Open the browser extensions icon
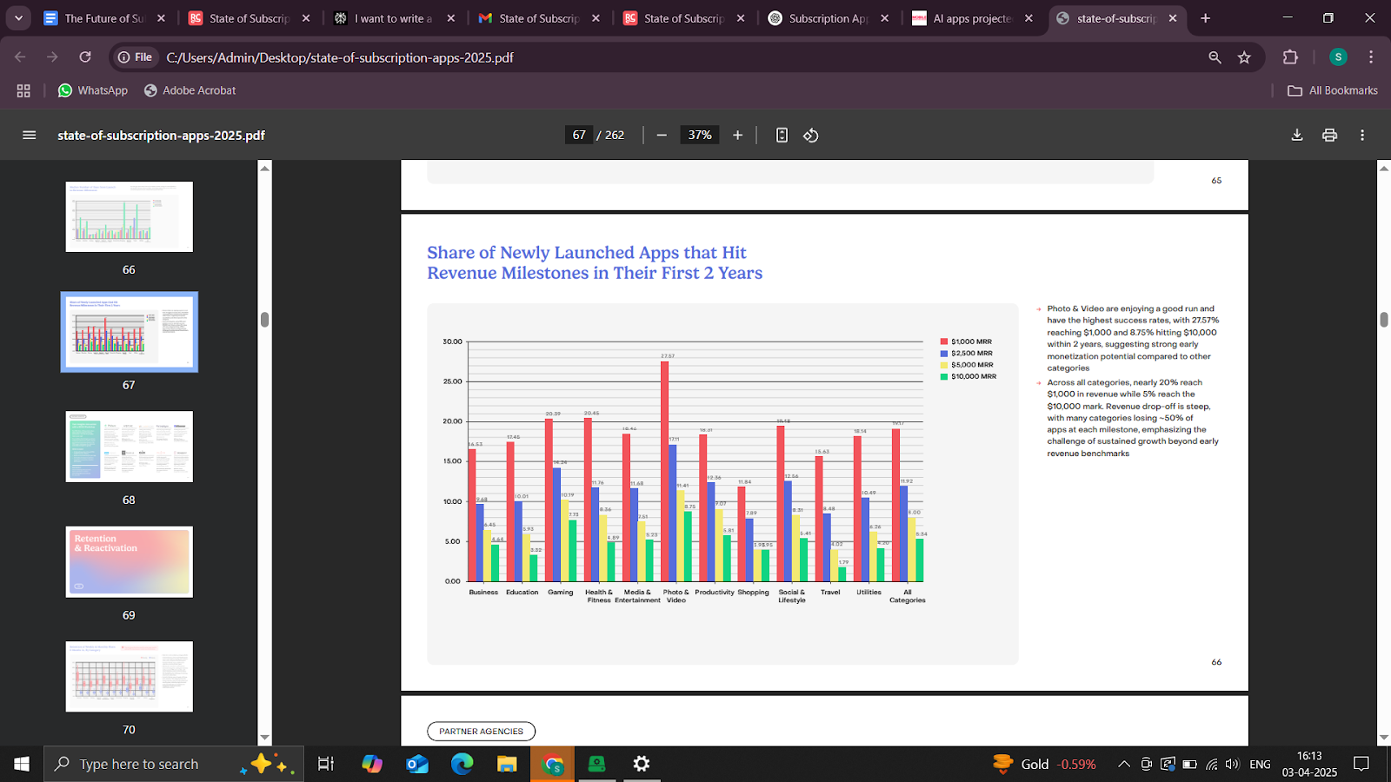 pos(1290,57)
